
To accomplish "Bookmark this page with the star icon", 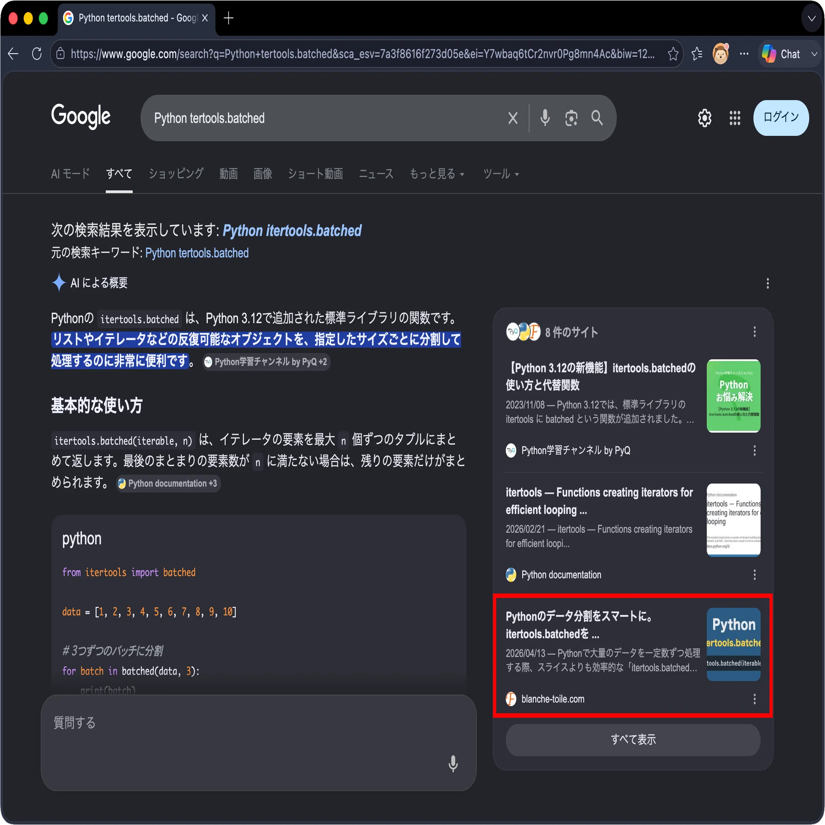I will (673, 54).
